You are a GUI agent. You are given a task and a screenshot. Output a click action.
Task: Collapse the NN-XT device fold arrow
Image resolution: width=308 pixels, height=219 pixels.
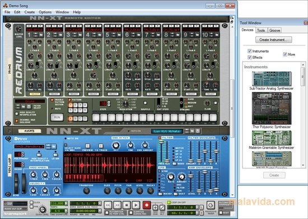[10, 131]
